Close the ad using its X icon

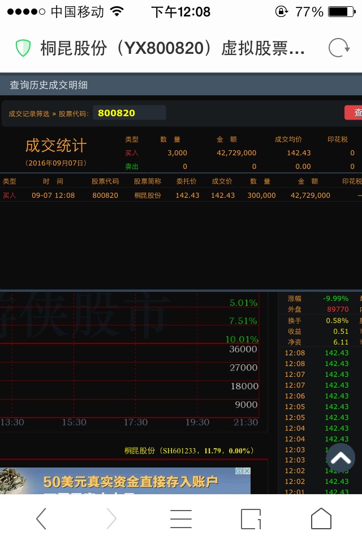247,471
